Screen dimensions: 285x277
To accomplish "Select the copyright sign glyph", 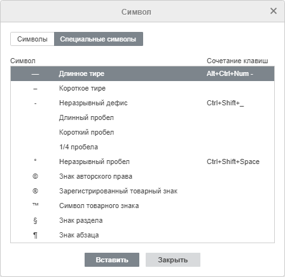I will tap(35, 176).
